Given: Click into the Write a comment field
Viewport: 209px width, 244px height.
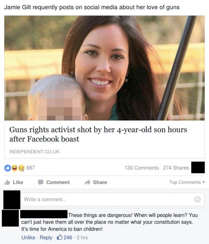Looking at the screenshot, I should 113,199.
